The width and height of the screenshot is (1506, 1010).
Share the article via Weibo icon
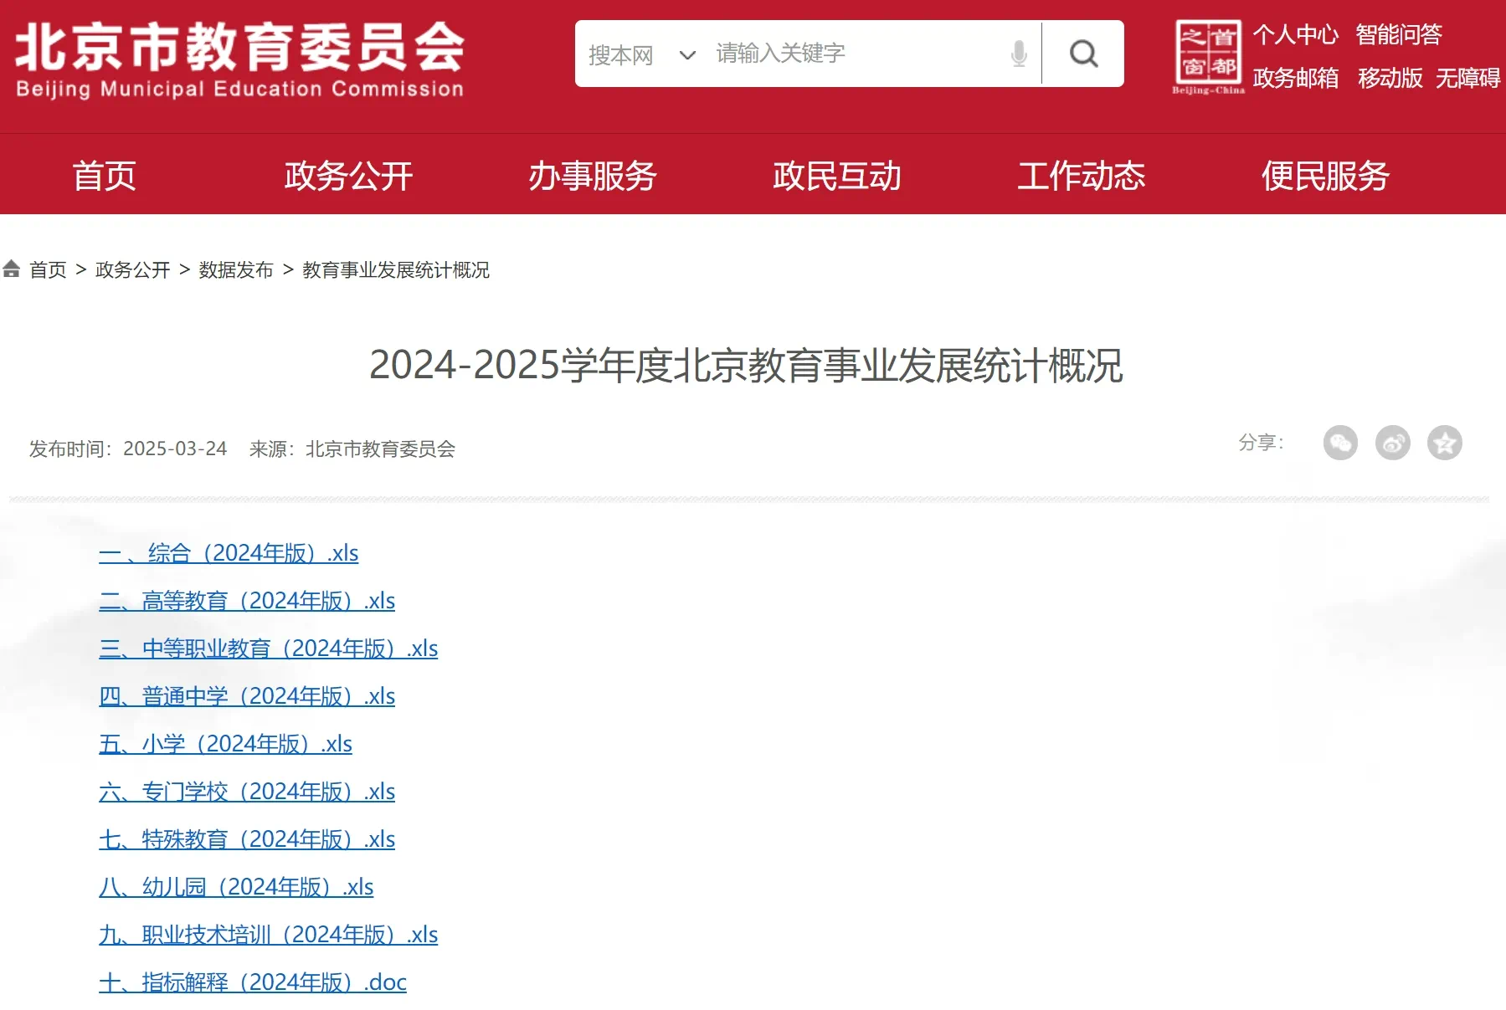coord(1392,443)
